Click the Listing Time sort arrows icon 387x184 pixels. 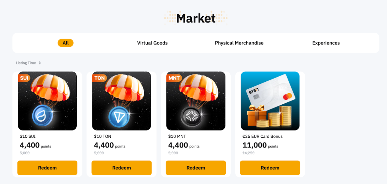(x=40, y=63)
